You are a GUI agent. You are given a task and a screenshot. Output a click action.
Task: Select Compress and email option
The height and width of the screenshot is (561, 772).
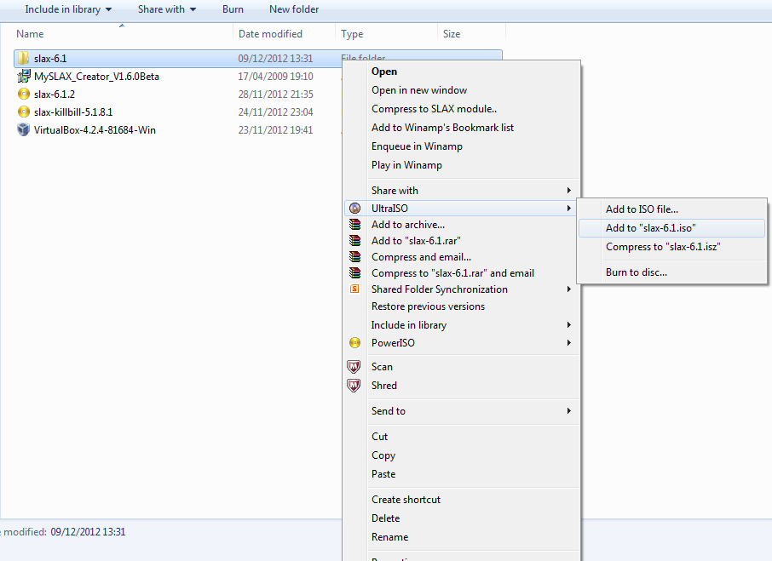point(421,257)
